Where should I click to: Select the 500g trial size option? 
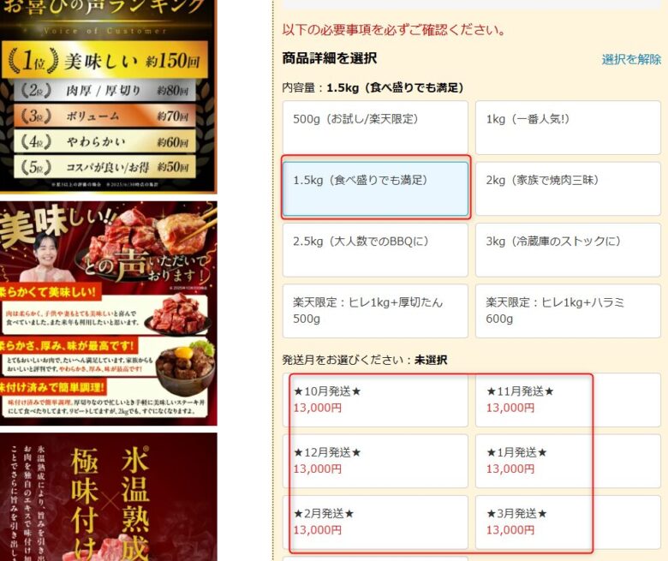point(375,128)
